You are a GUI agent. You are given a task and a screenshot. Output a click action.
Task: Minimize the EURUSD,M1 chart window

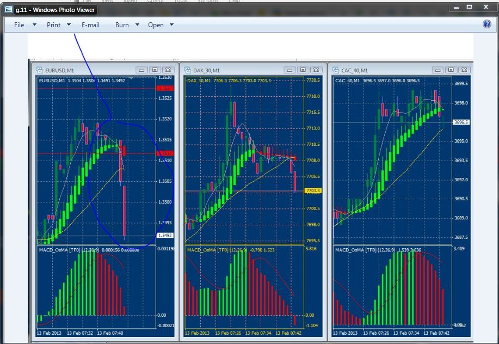pyautogui.click(x=141, y=70)
